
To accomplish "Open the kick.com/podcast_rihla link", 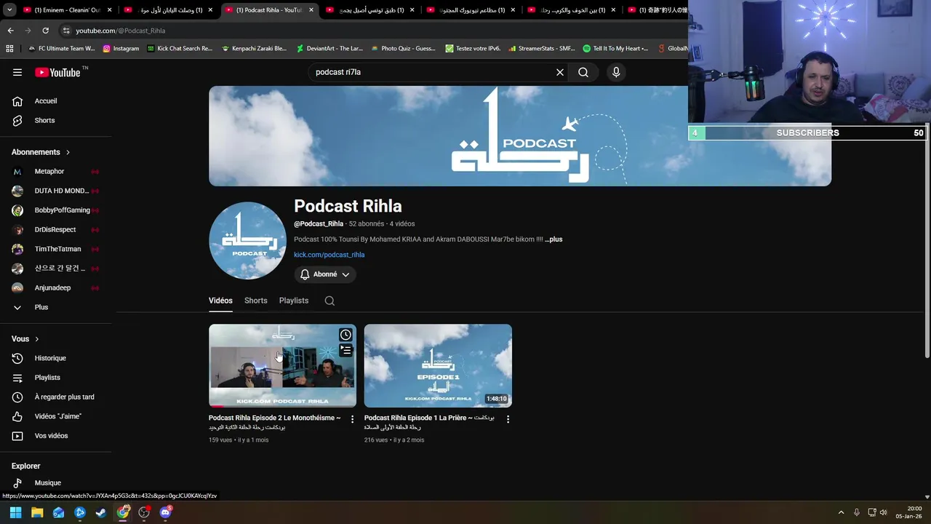I will [x=329, y=255].
